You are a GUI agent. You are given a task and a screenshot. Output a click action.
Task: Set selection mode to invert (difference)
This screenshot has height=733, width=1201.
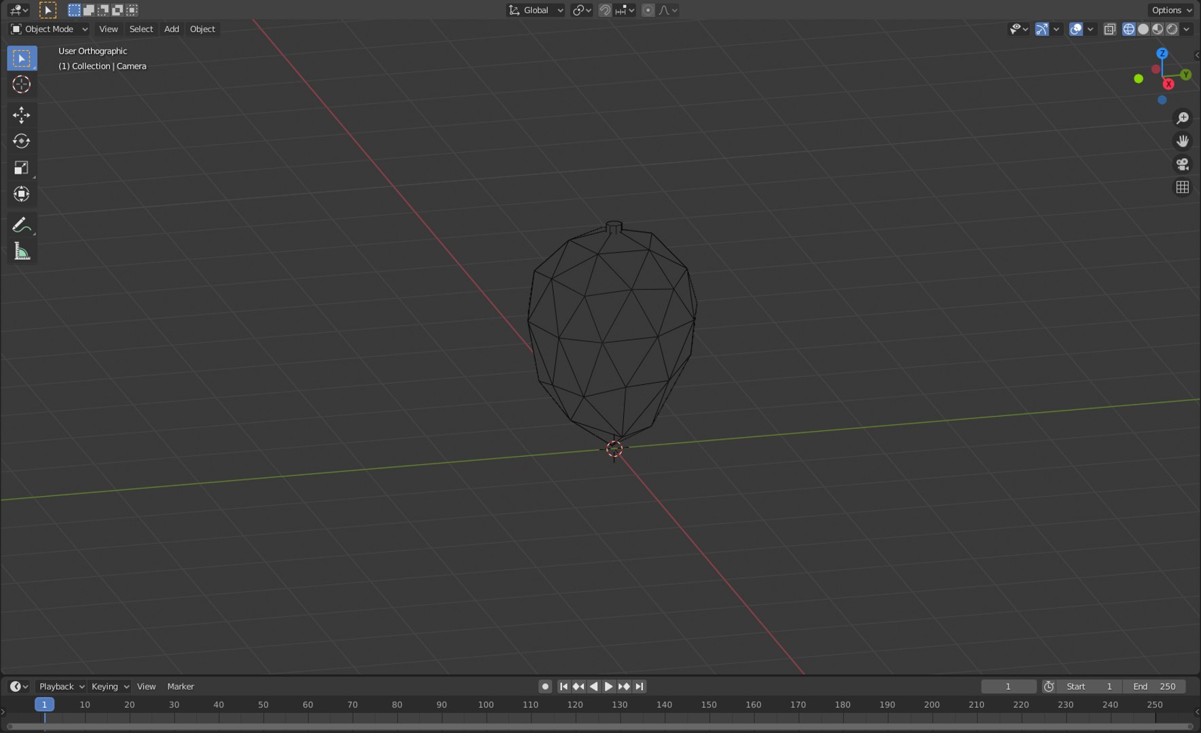pyautogui.click(x=117, y=10)
